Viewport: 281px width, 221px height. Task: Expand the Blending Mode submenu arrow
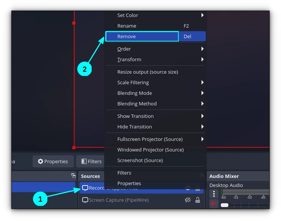tap(202, 93)
